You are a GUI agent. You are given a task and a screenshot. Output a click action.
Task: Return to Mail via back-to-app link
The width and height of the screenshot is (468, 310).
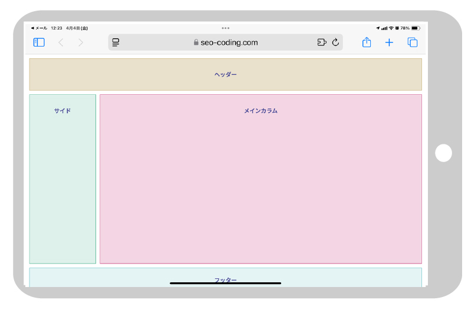[39, 28]
